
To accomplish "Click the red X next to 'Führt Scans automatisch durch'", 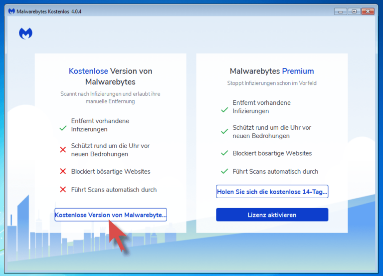I will coord(63,190).
